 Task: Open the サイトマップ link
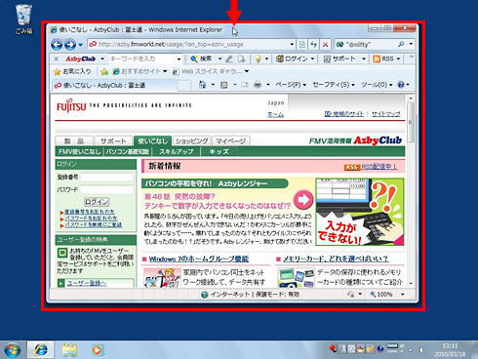[386, 114]
